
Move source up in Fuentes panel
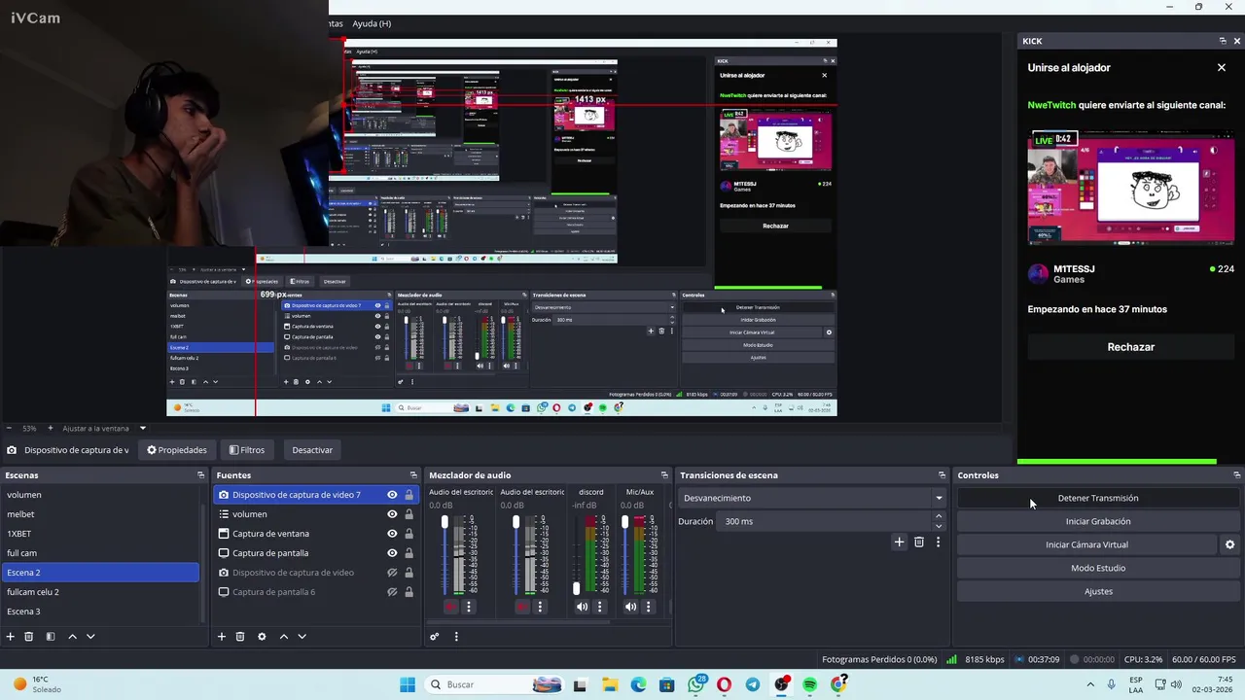284,637
